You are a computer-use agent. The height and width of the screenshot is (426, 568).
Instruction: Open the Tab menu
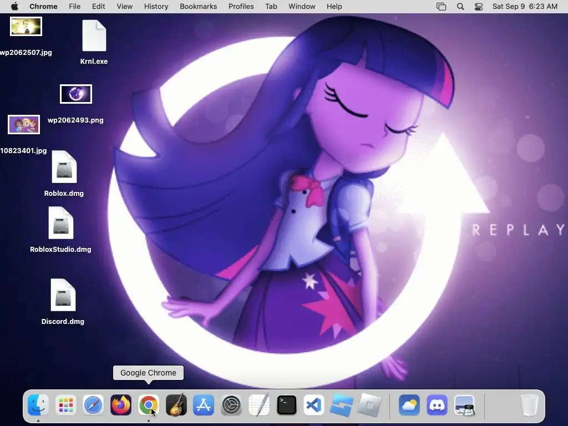pyautogui.click(x=271, y=7)
